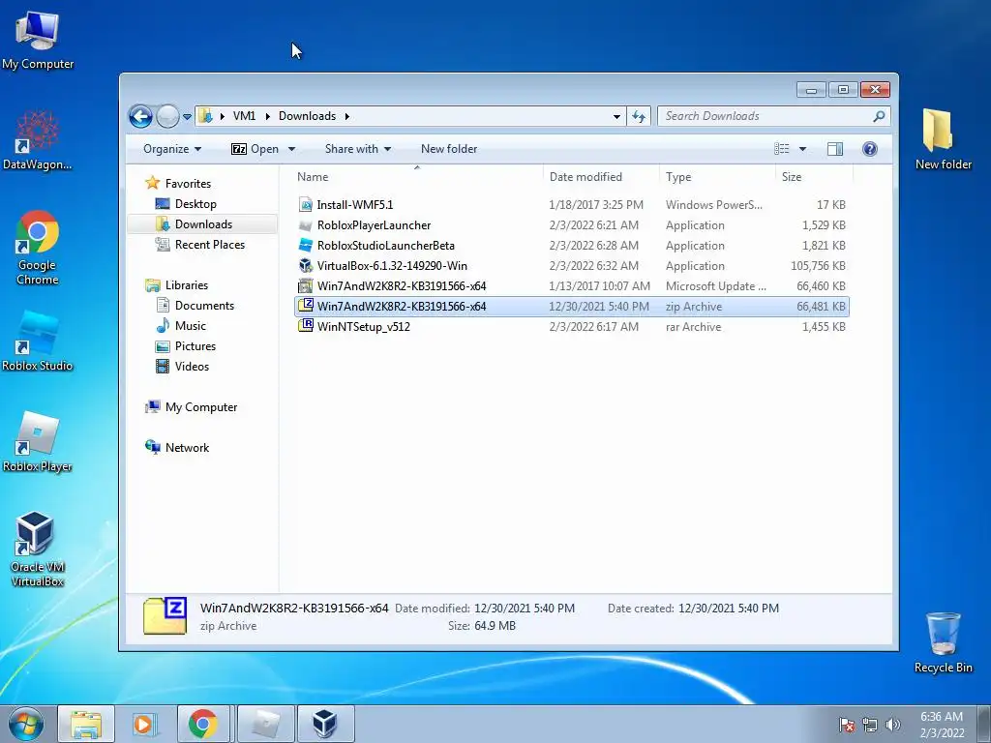991x743 pixels.
Task: Select Roblox Studio desktop shortcut
Action: coord(38,342)
